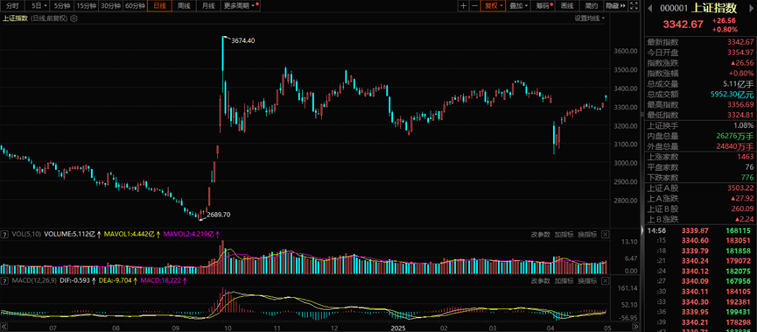This screenshot has width=757, height=332.
Task: Switch to 周线 weekly chart
Action: click(184, 6)
